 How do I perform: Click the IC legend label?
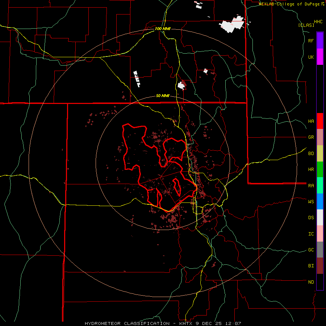point(311,234)
